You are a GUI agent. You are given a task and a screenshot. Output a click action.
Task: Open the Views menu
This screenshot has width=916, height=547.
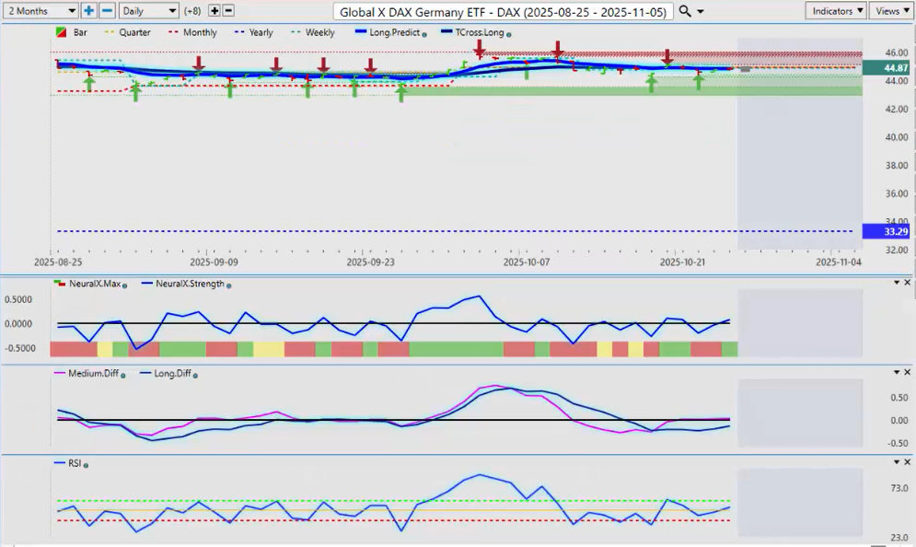(890, 11)
